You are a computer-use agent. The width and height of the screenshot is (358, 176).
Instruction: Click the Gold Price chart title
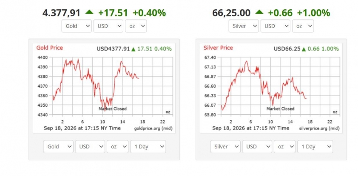[x=50, y=48]
